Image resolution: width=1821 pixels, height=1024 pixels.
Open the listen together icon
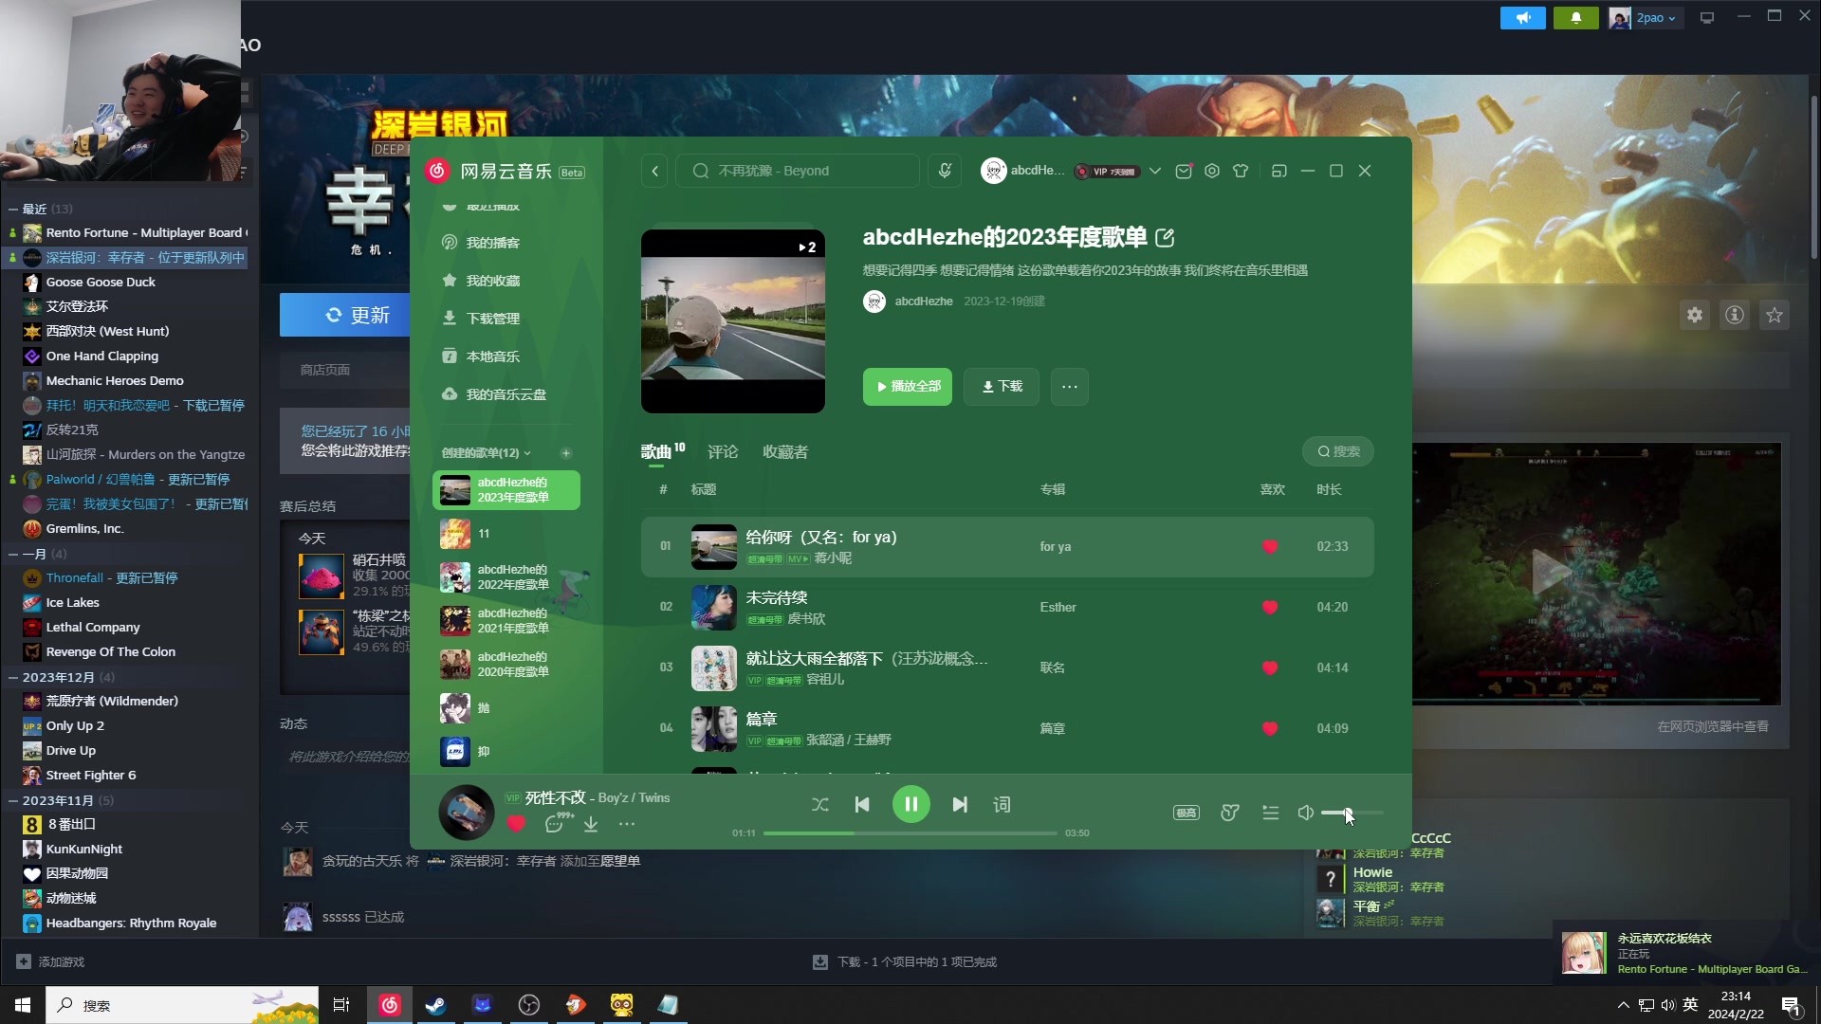1230,813
